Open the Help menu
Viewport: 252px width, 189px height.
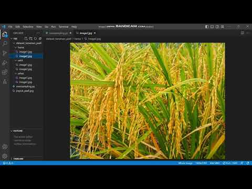coord(74,27)
